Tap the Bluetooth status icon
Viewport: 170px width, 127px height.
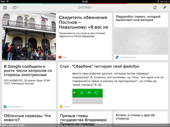158,2
